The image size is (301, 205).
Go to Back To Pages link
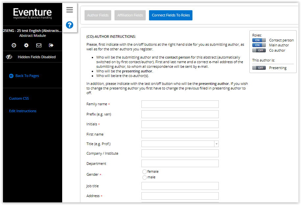coord(27,76)
